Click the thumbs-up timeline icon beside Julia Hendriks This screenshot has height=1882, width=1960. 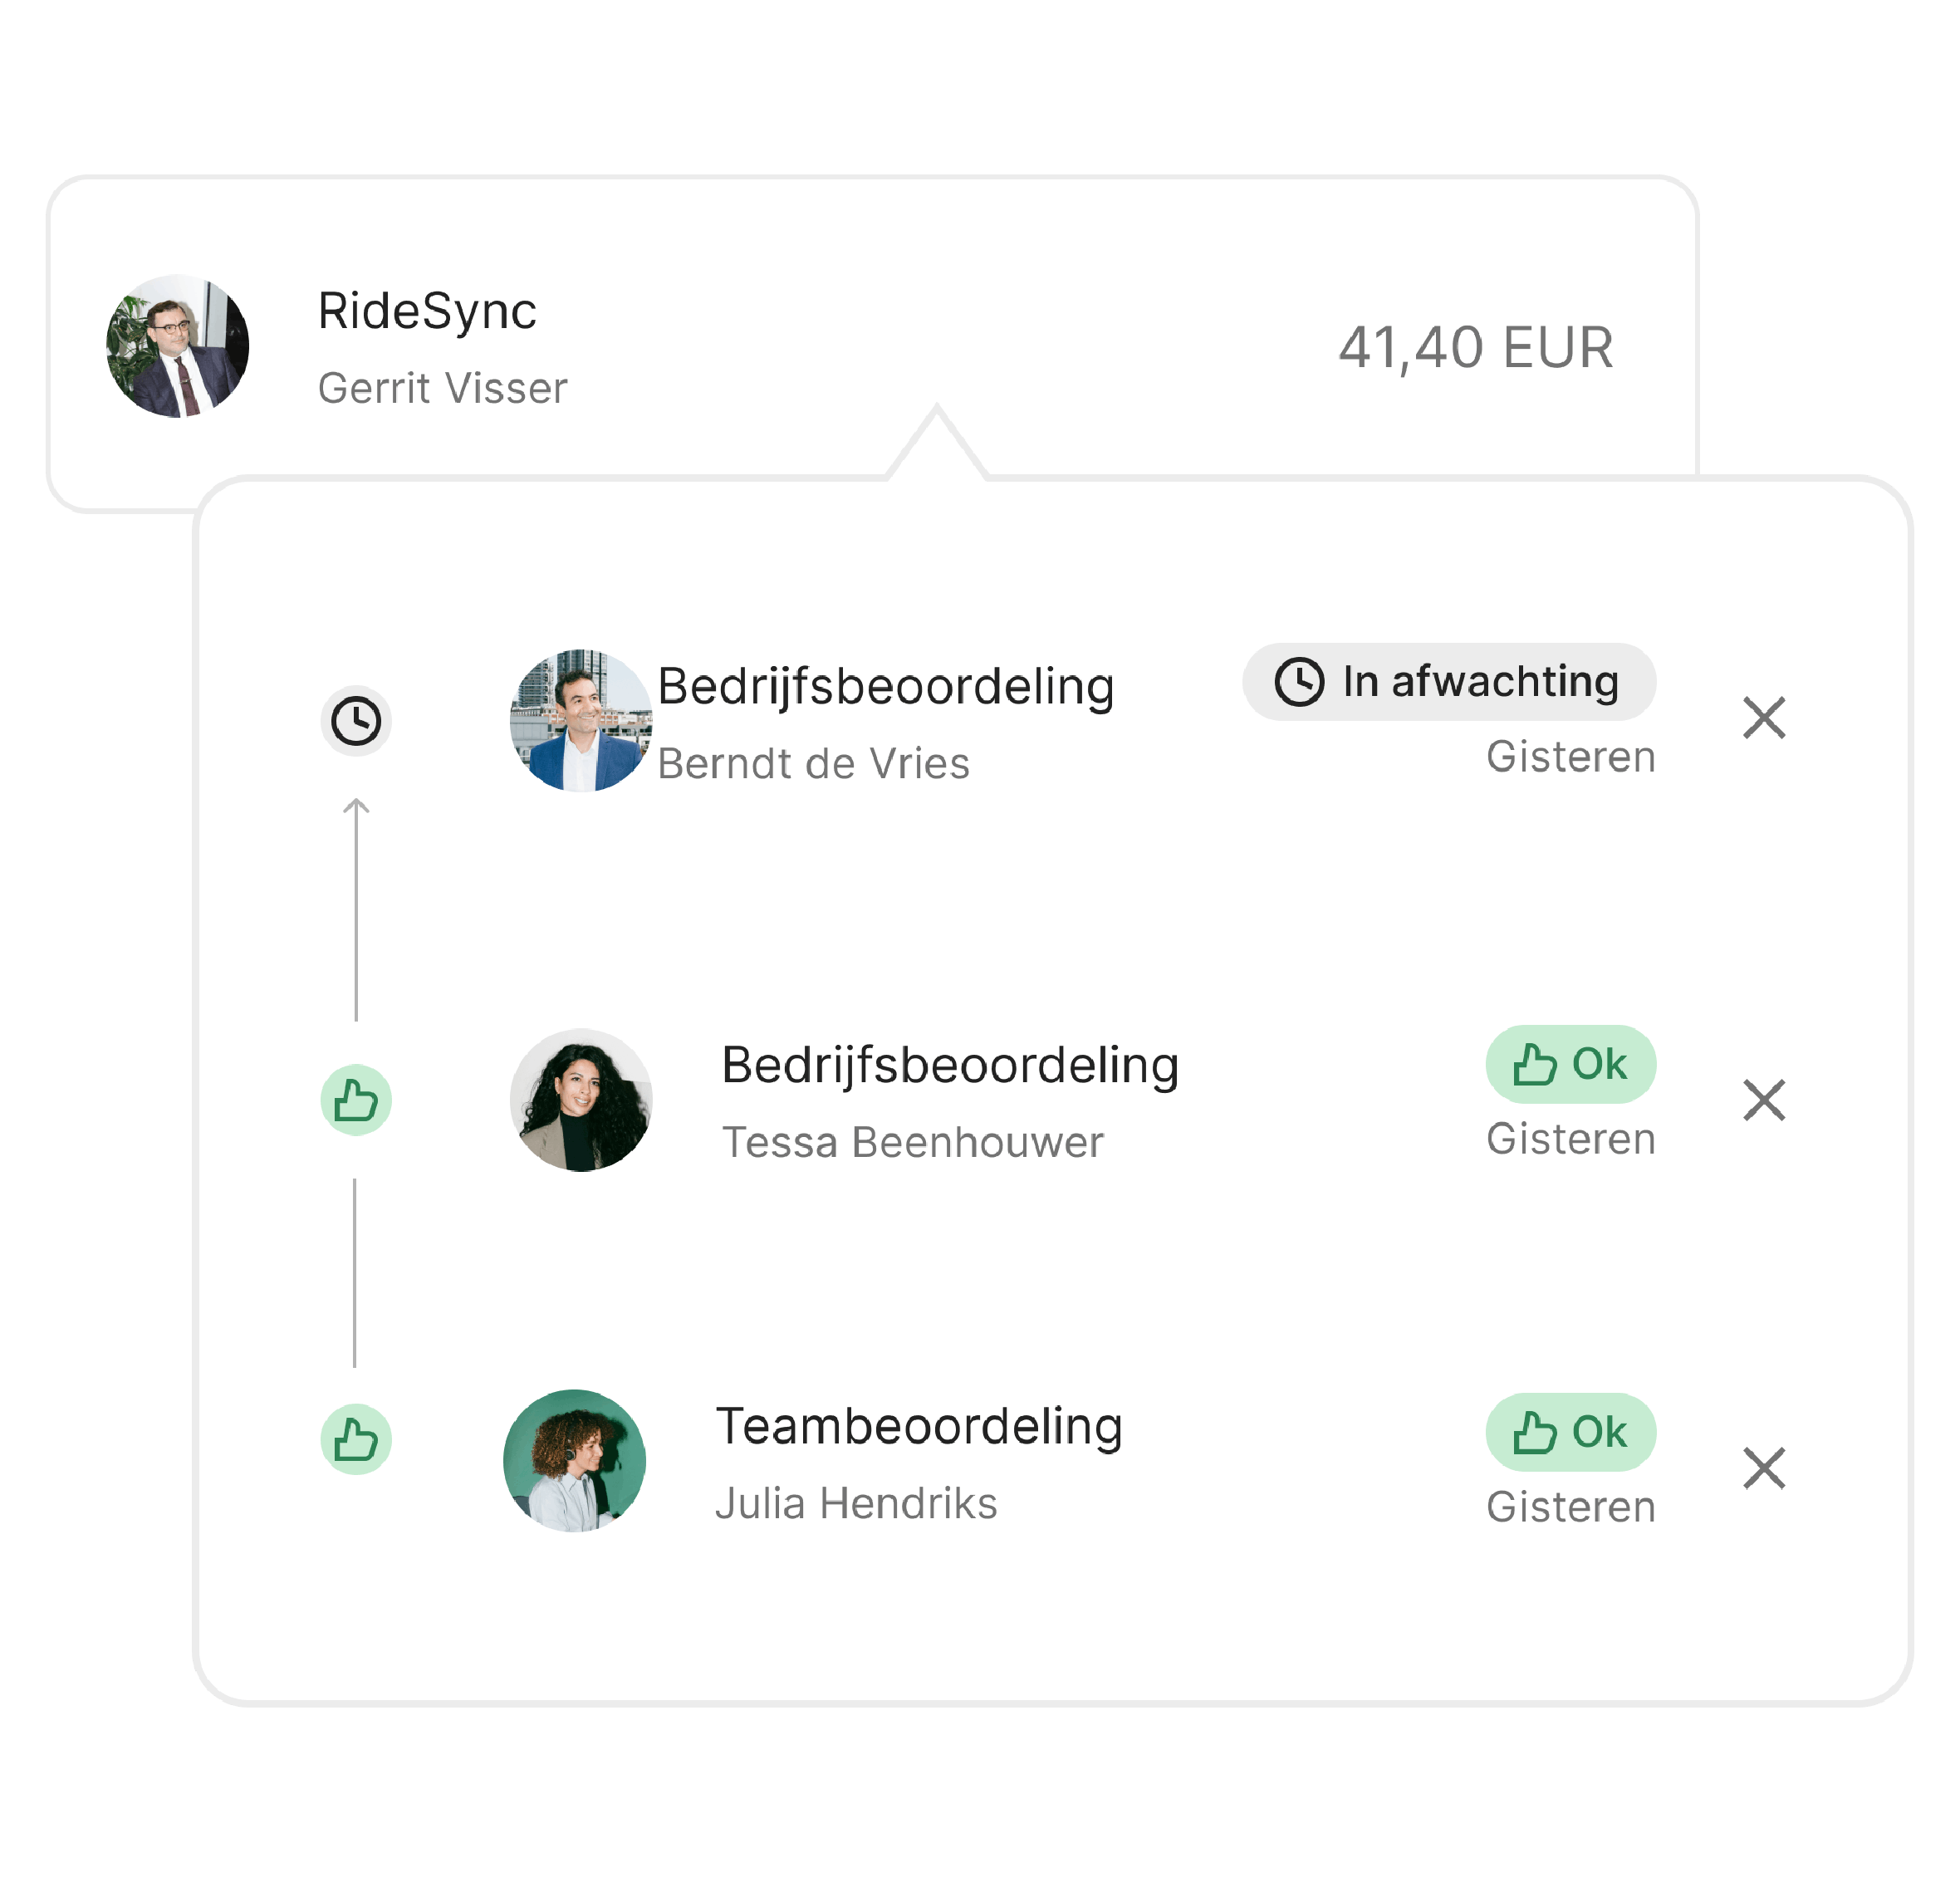point(356,1440)
